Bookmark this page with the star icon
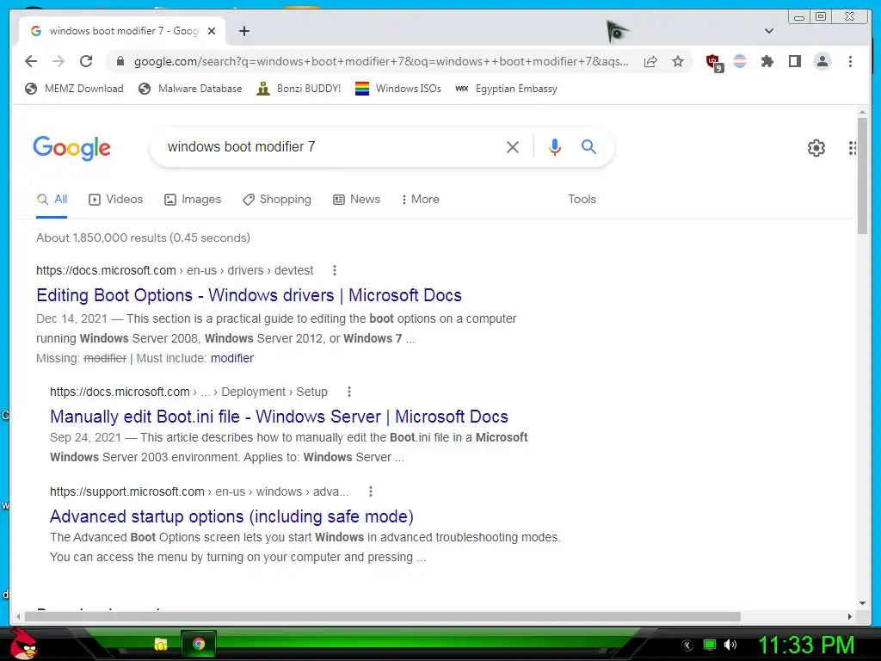The width and height of the screenshot is (881, 661). tap(678, 61)
